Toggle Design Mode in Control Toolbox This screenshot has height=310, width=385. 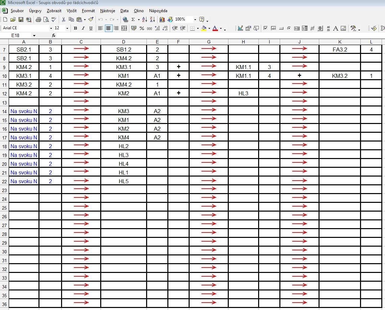click(x=240, y=28)
